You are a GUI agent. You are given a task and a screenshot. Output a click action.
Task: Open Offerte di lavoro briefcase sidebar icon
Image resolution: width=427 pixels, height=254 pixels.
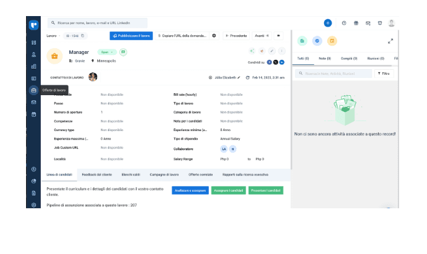pyautogui.click(x=33, y=90)
